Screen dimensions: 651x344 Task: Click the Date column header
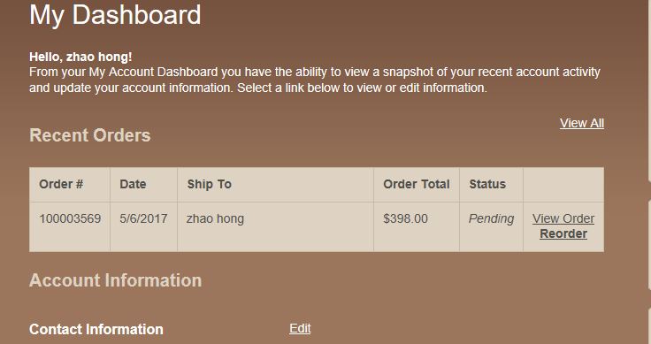click(133, 184)
